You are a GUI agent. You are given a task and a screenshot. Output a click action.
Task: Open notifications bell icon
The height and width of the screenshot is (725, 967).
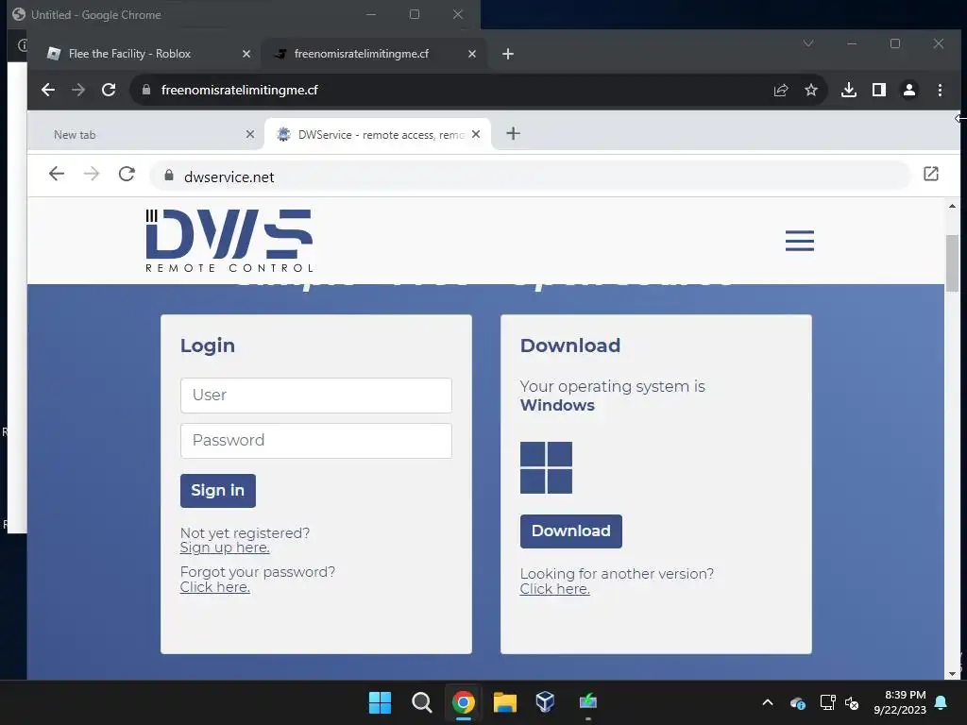(x=942, y=702)
